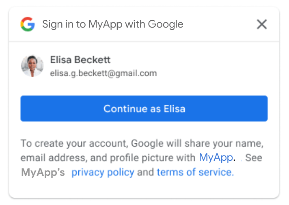Image resolution: width=289 pixels, height=205 pixels.
Task: Open the blue MyApp link
Action: tap(216, 158)
